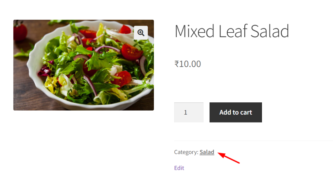Click the Mixed Leaf Salad product title
The height and width of the screenshot is (183, 333).
click(x=231, y=31)
